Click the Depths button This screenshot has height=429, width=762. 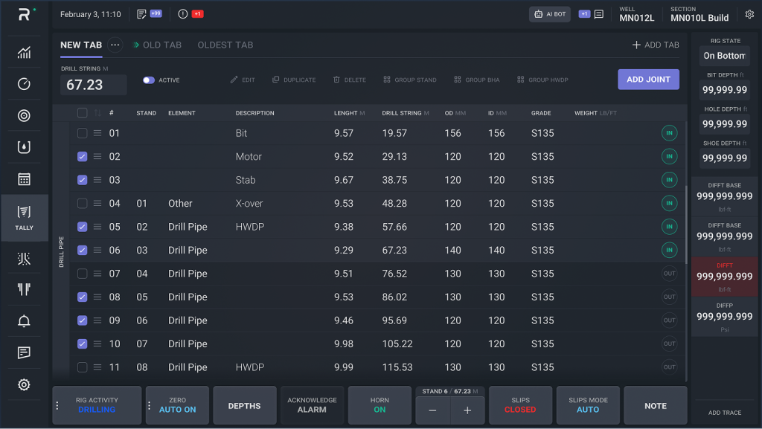click(244, 406)
